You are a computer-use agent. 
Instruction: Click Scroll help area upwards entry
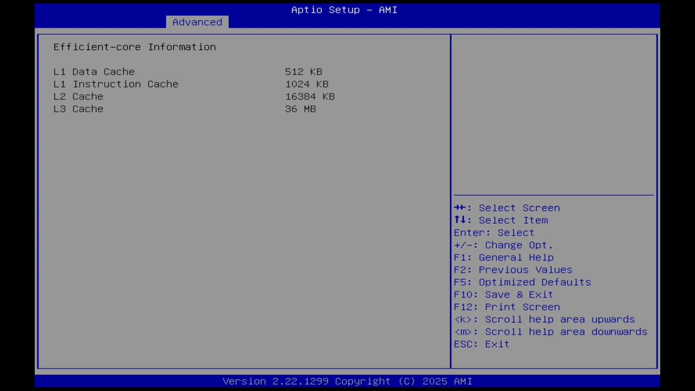pos(544,319)
